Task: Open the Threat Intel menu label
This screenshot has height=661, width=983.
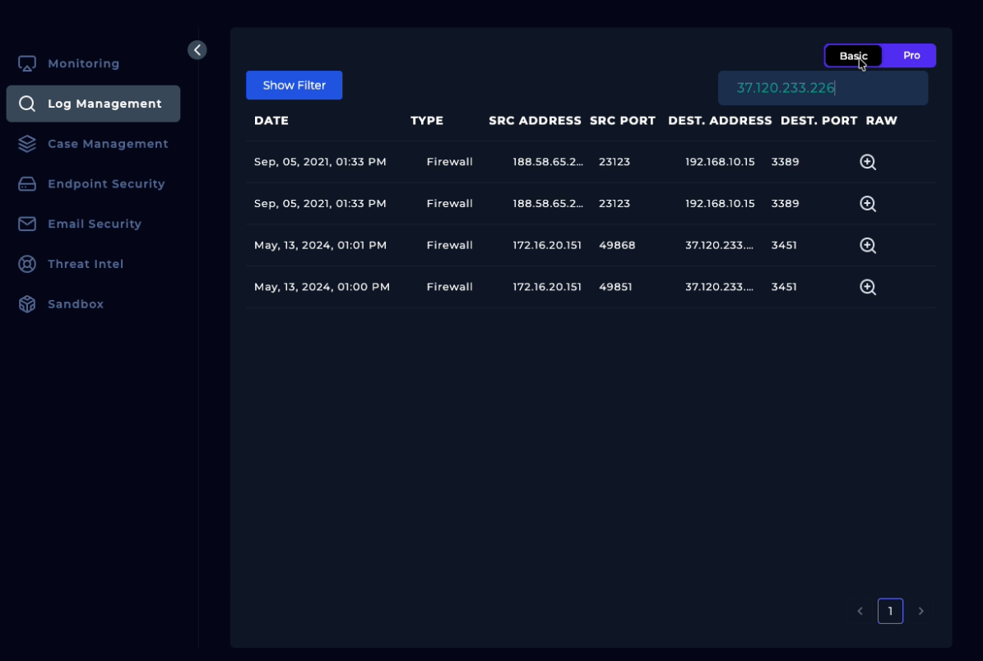Action: (x=86, y=264)
